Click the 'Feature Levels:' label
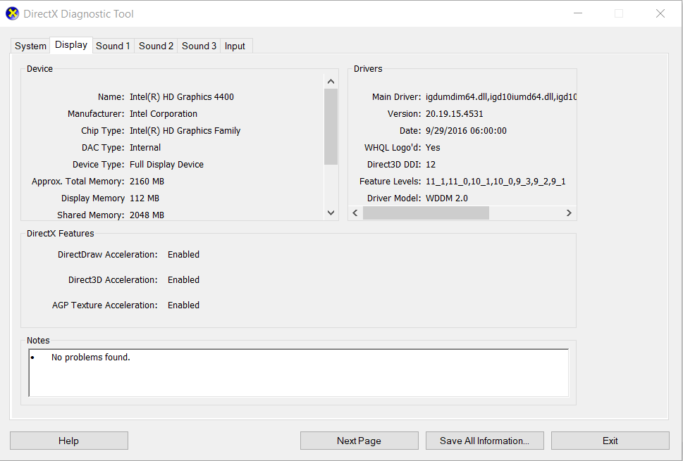Screen dimensions: 683x461 click(x=390, y=182)
